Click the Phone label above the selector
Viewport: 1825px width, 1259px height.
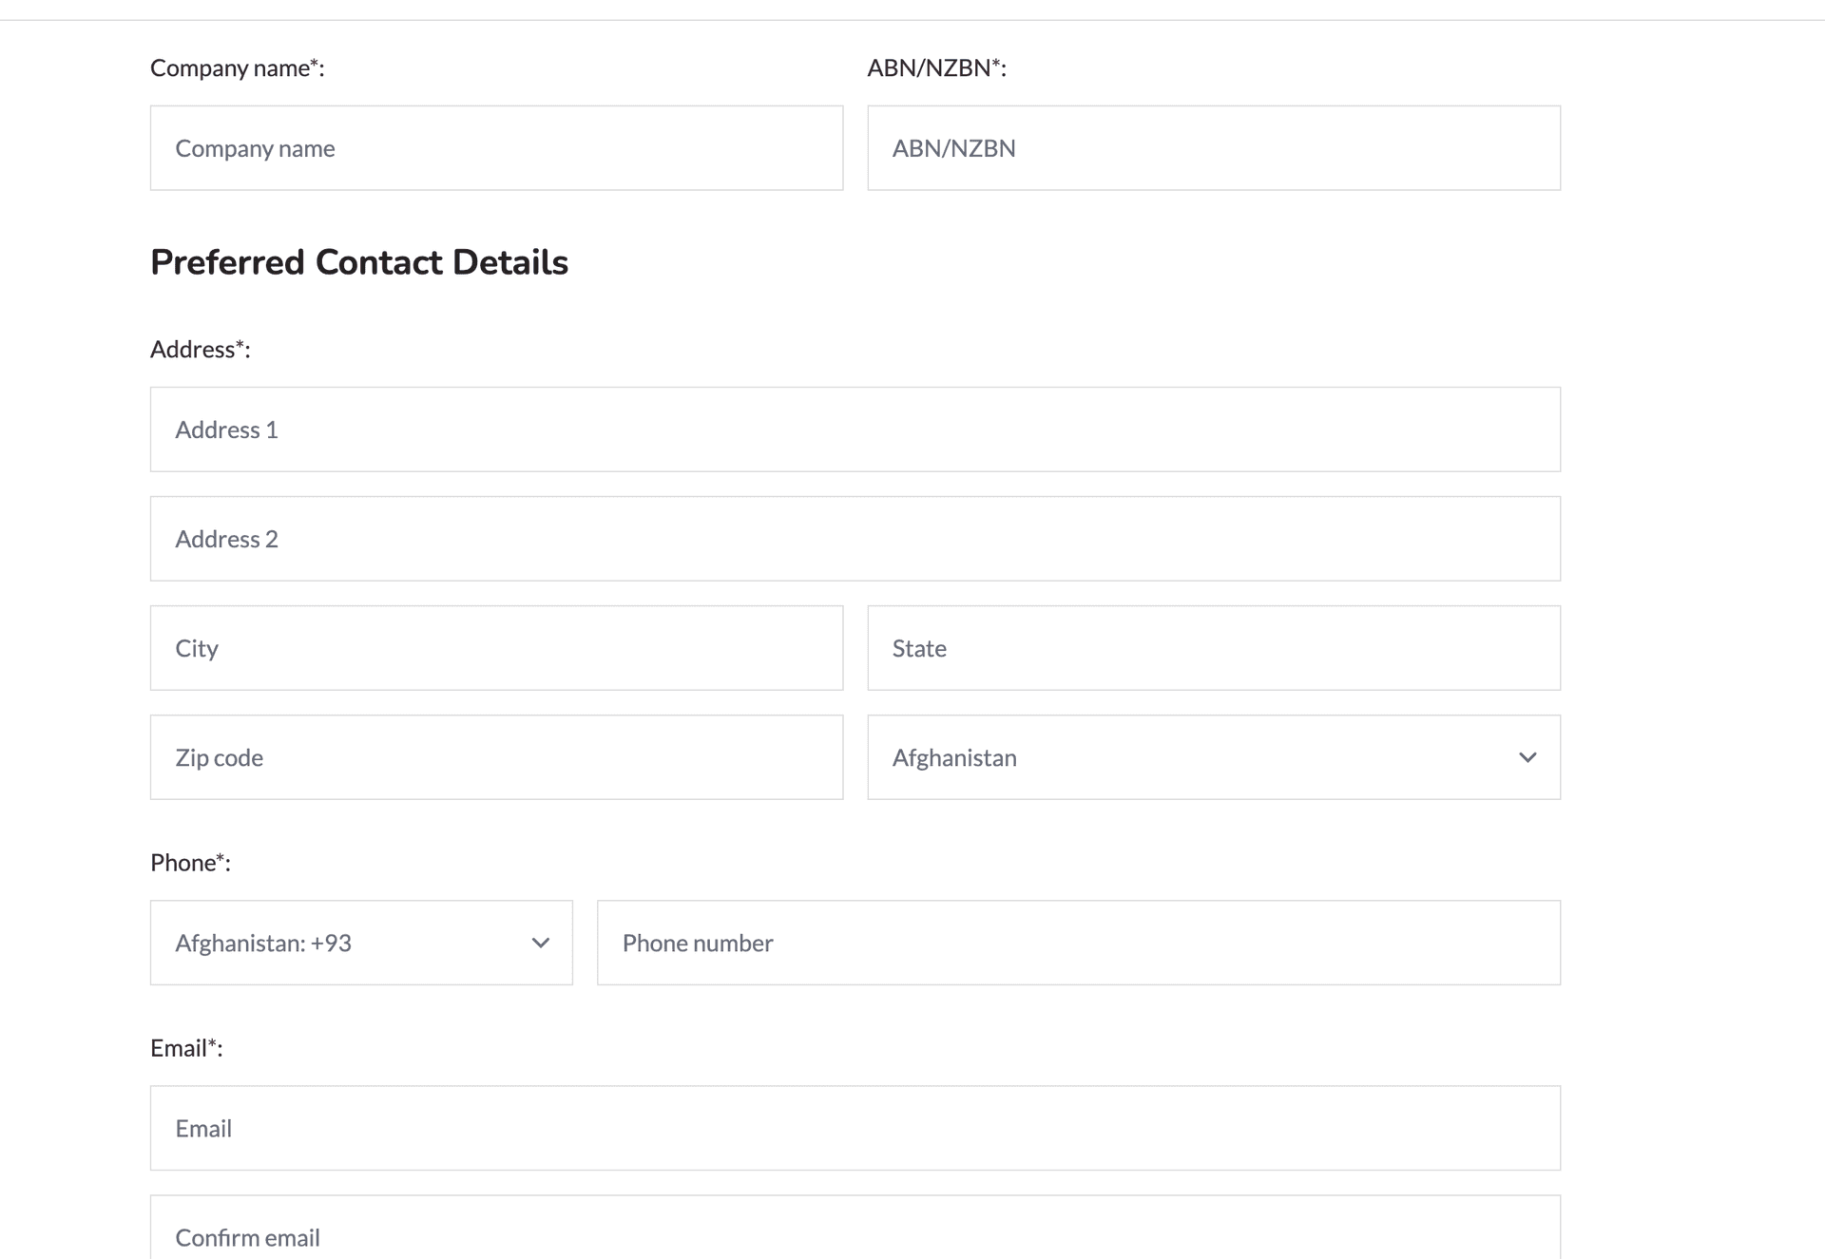click(x=191, y=862)
